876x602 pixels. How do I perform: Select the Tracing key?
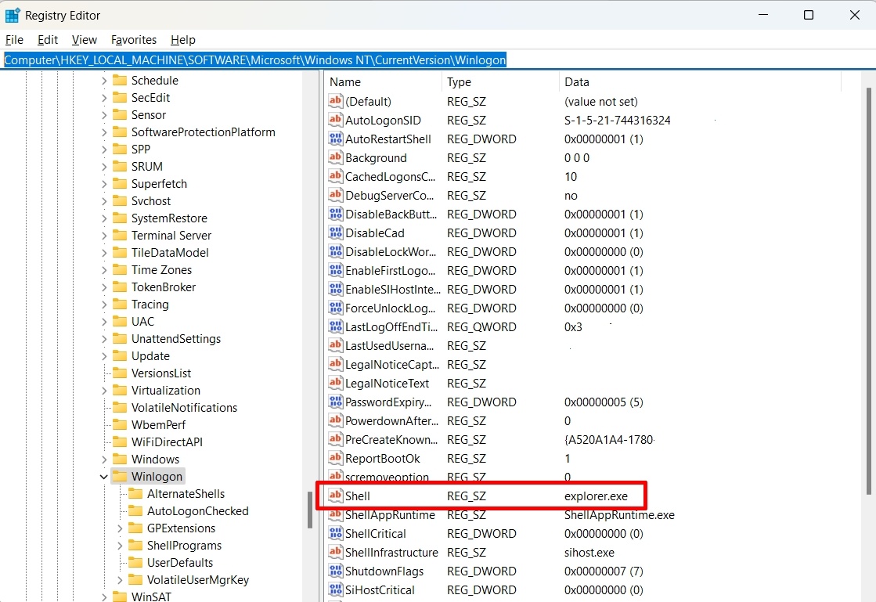point(150,305)
